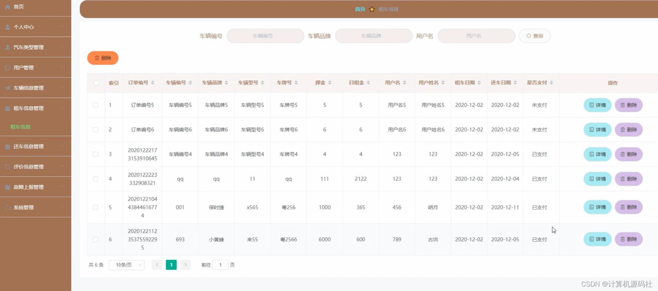
Task: Focus the 车辆品牌 search field
Action: [374, 36]
